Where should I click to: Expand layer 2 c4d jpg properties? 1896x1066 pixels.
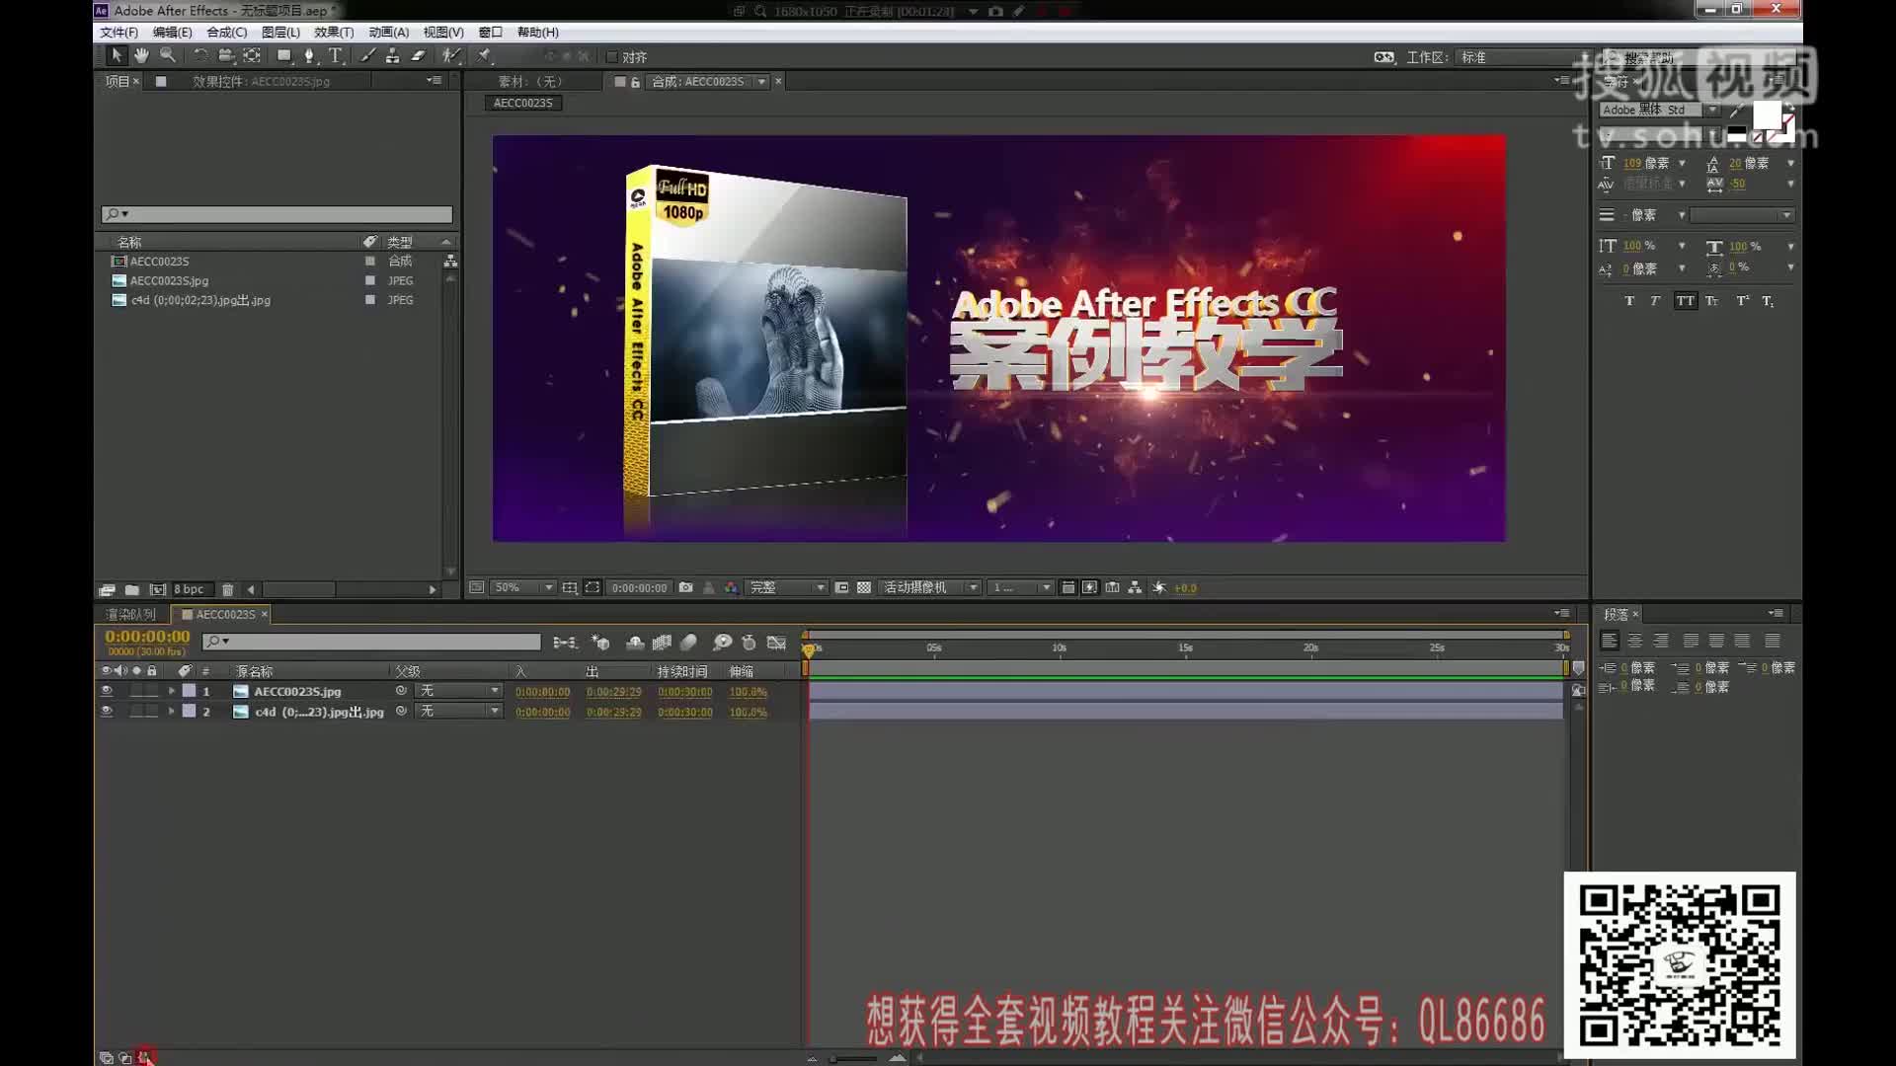171,711
